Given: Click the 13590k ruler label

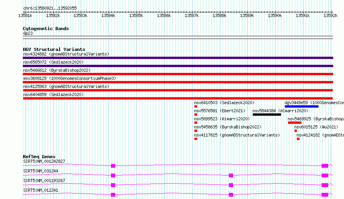Looking at the screenshot, I should click(x=275, y=15).
